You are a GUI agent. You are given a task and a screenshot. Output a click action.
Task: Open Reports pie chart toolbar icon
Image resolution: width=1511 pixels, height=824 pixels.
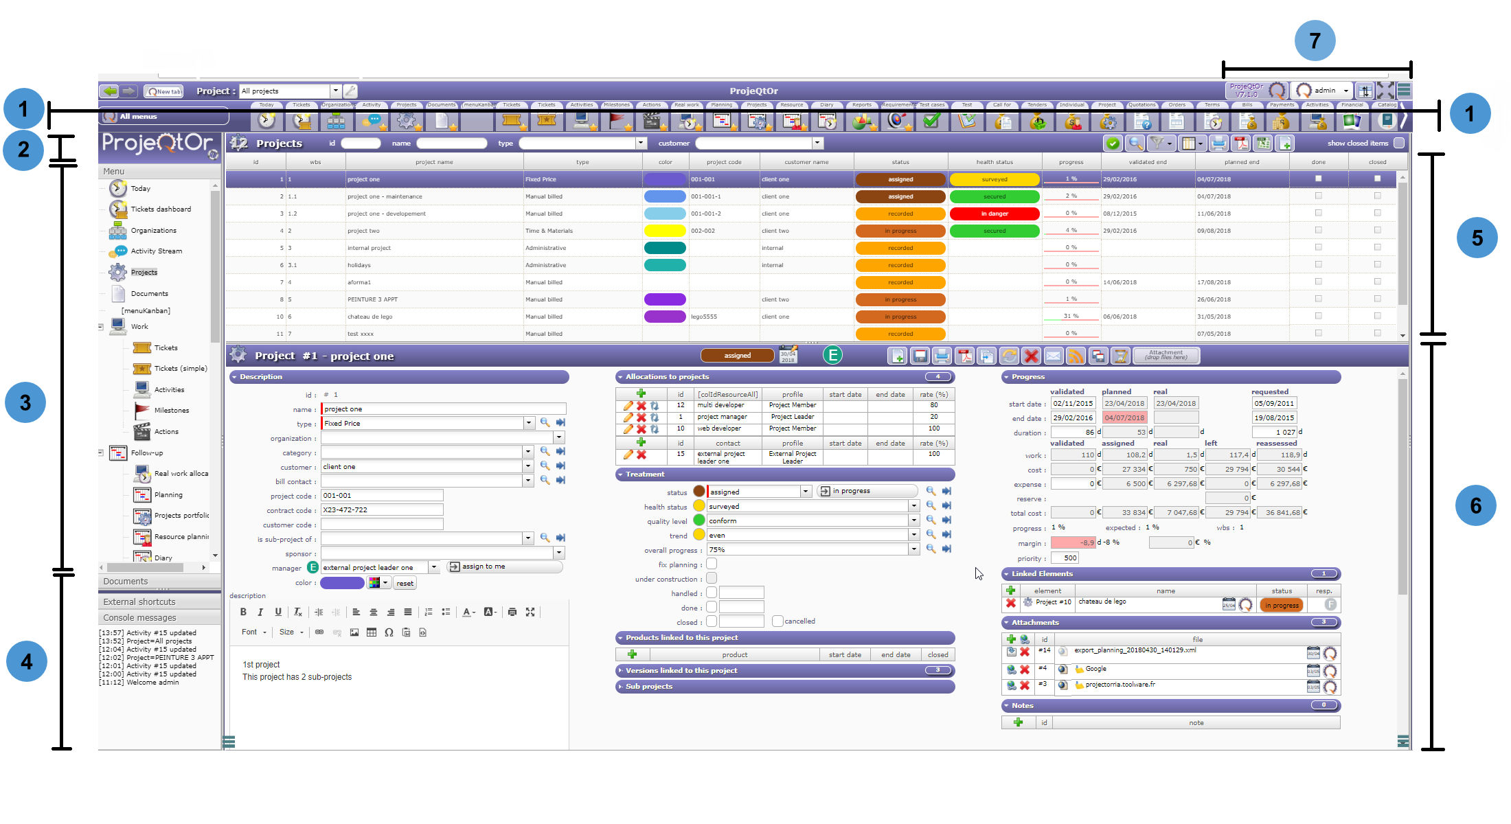tap(862, 122)
